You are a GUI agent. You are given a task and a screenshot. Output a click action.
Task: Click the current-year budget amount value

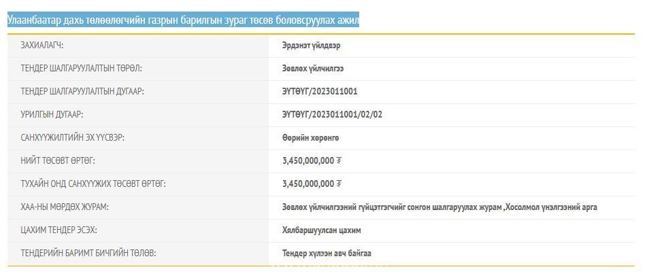coord(312,184)
